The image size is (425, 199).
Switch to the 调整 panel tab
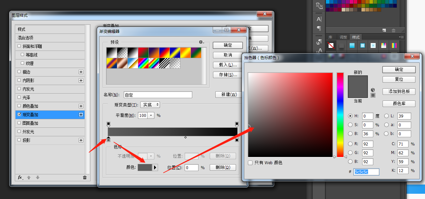click(343, 37)
